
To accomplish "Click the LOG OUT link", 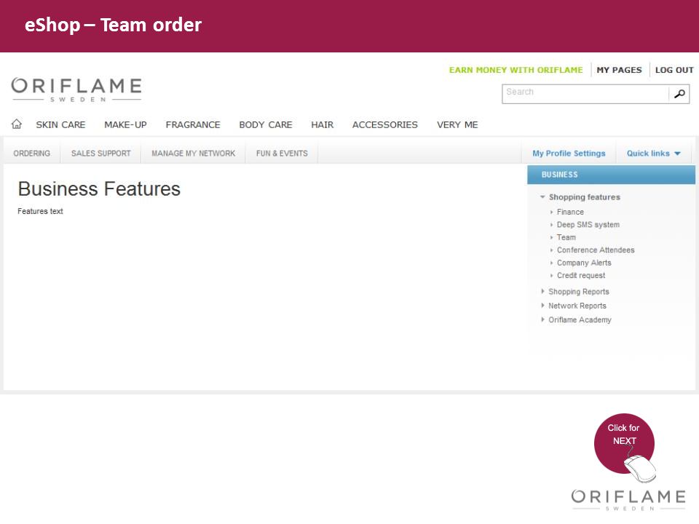I will click(674, 70).
